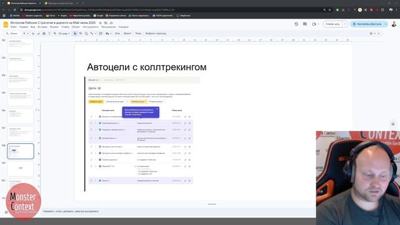Click the video call camera icon
The width and height of the screenshot is (400, 225).
click(x=314, y=24)
